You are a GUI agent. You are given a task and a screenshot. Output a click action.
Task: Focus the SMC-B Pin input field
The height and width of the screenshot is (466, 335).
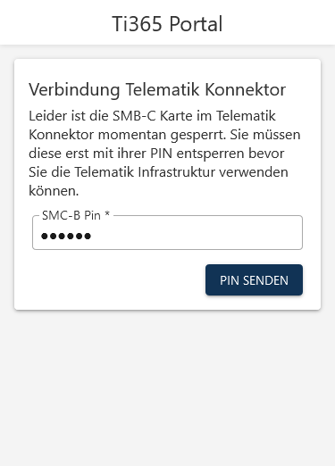click(x=167, y=232)
